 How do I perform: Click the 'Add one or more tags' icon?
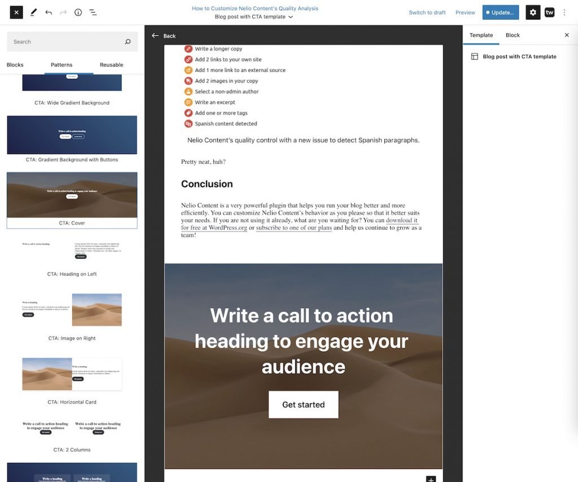point(189,113)
